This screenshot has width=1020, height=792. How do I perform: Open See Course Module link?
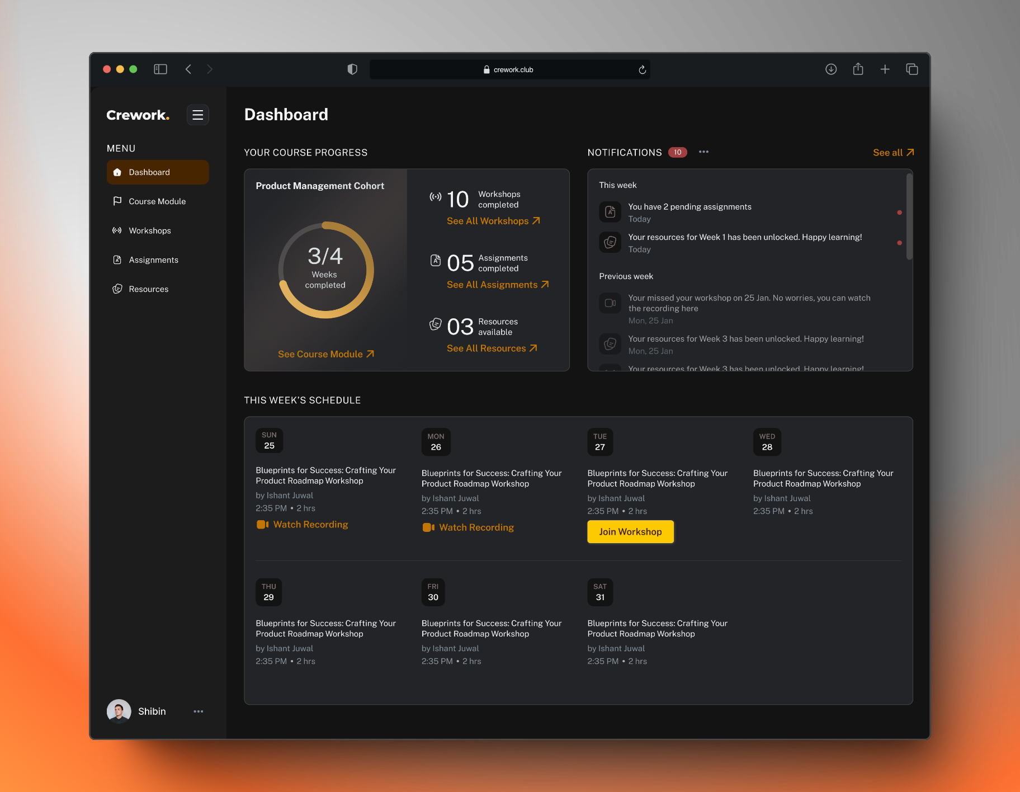point(326,354)
